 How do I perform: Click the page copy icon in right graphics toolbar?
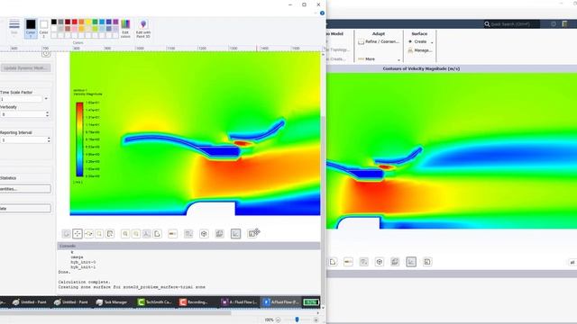[x=333, y=262]
